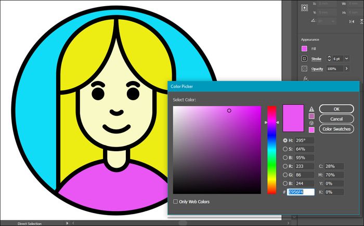Click the status bar play arrow icon
This screenshot has width=364, height=226.
pos(67,223)
